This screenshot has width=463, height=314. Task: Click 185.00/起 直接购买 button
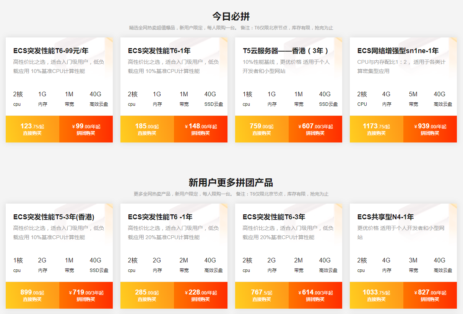pos(147,129)
